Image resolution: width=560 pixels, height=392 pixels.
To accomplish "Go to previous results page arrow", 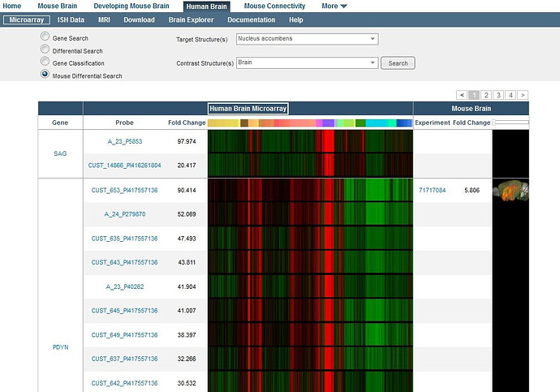I will [x=462, y=95].
